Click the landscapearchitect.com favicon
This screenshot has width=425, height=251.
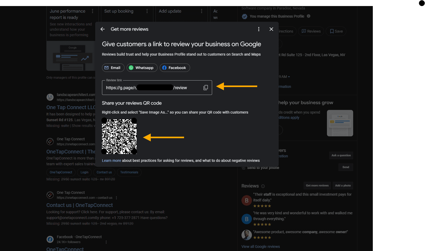pyautogui.click(x=50, y=97)
